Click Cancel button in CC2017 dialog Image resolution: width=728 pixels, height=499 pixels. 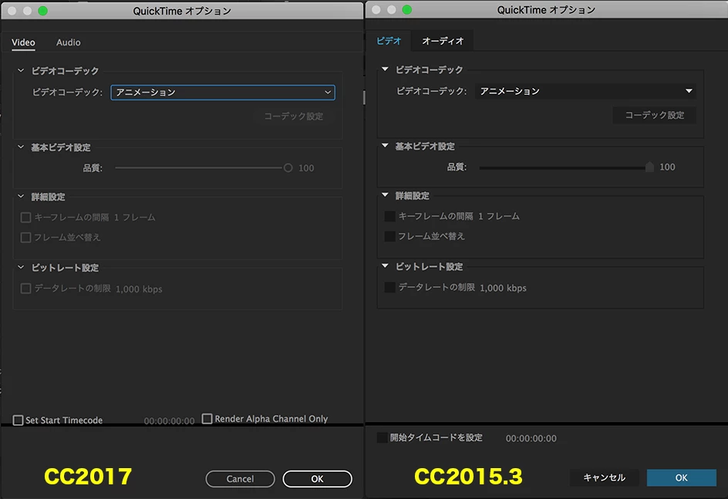point(240,479)
